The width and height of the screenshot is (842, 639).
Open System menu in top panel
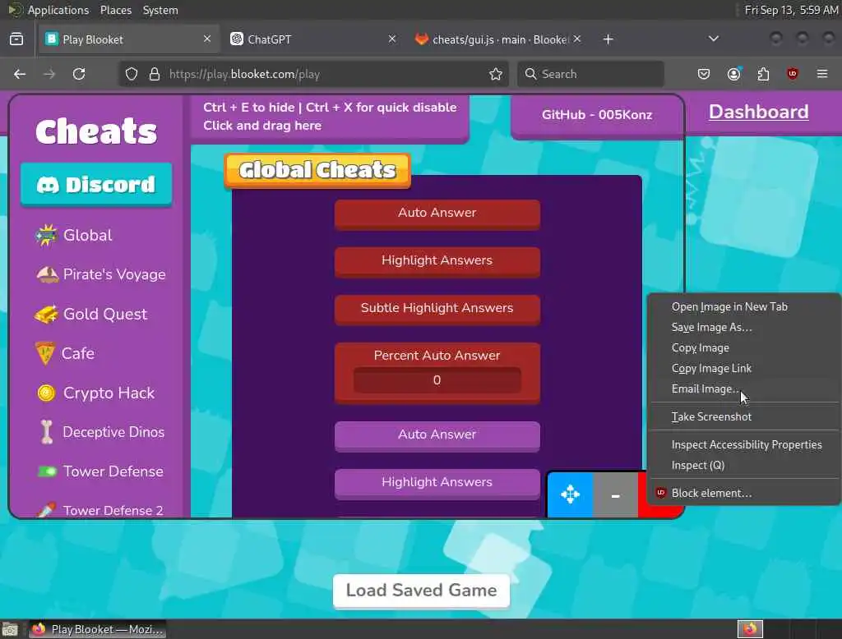(x=160, y=10)
